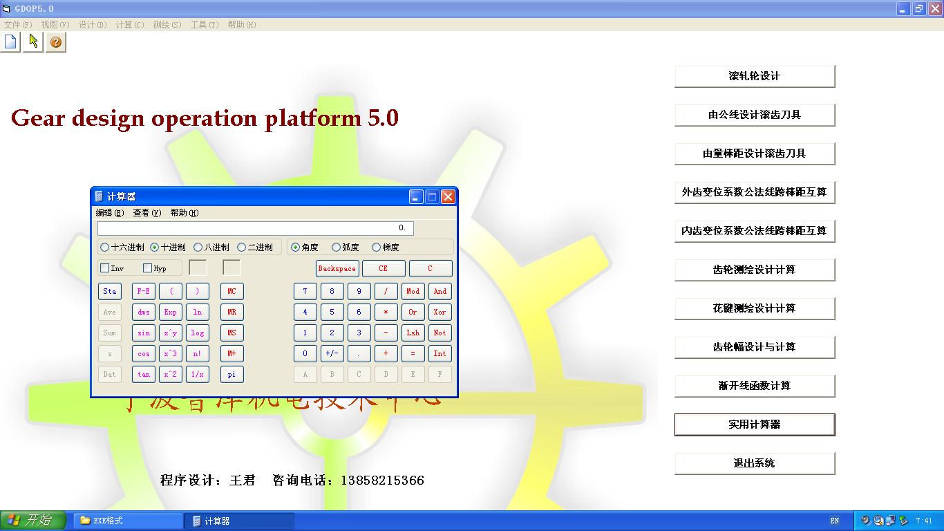Click the sin function button
Viewport: 944px width, 531px height.
click(x=144, y=333)
